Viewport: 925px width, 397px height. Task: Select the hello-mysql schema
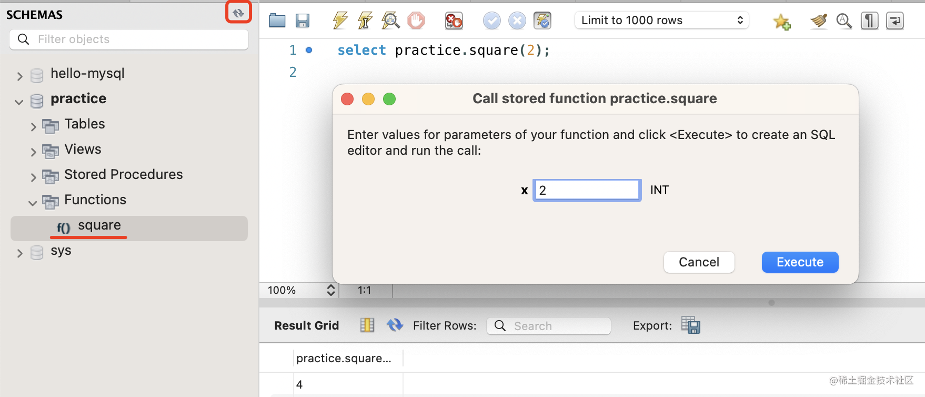87,73
